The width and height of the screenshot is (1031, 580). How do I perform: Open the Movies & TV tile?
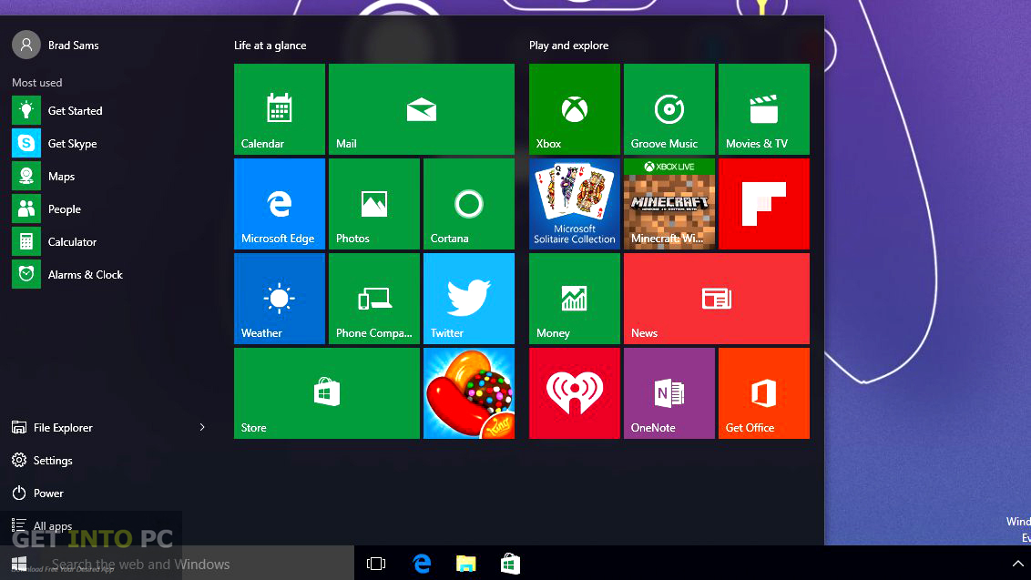coord(764,109)
